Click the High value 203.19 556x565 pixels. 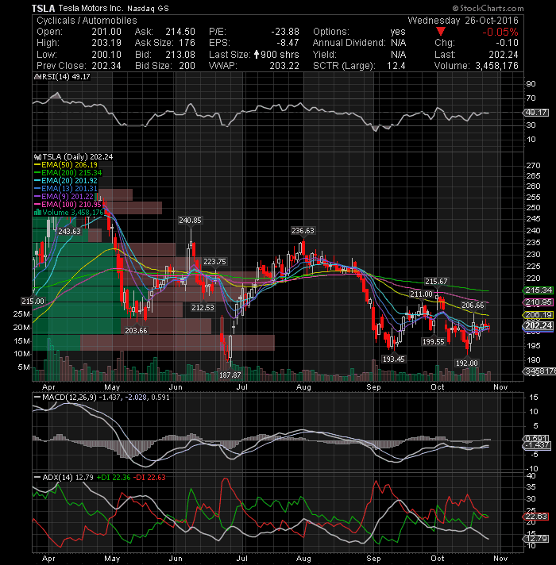[x=106, y=43]
